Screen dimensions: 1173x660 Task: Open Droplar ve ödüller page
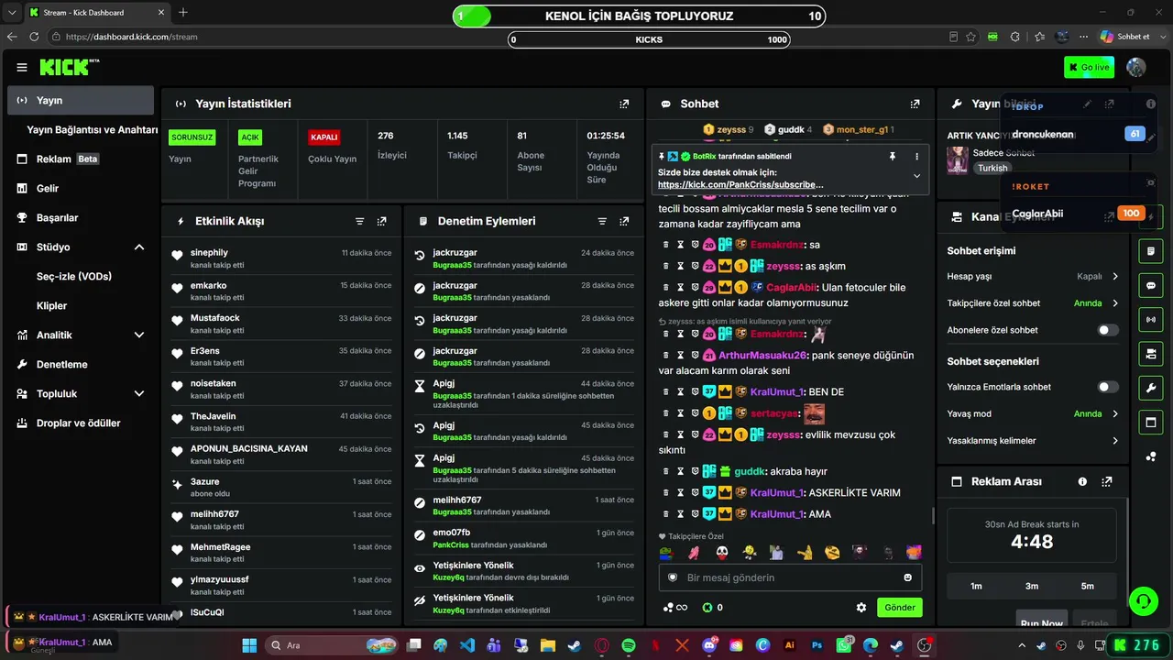[81, 423]
